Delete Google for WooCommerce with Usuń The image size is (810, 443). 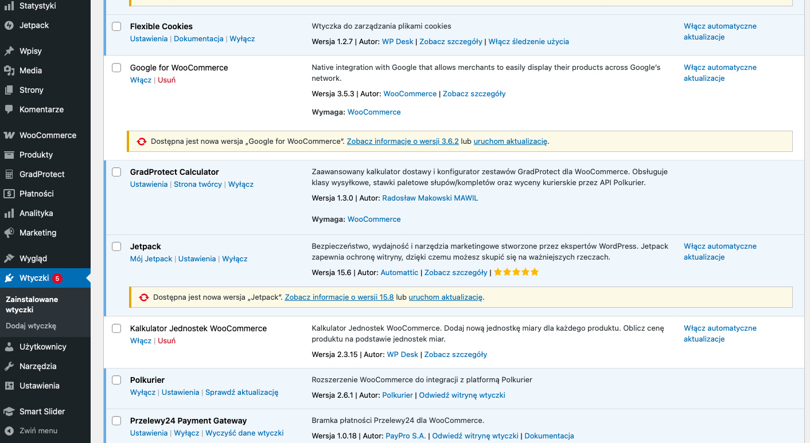[166, 80]
